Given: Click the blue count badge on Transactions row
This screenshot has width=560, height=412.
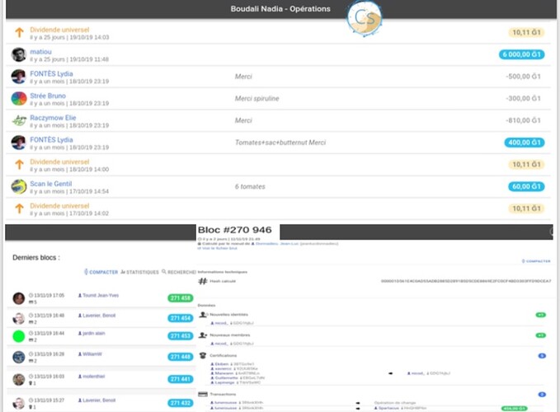Looking at the screenshot, I should pyautogui.click(x=542, y=395).
